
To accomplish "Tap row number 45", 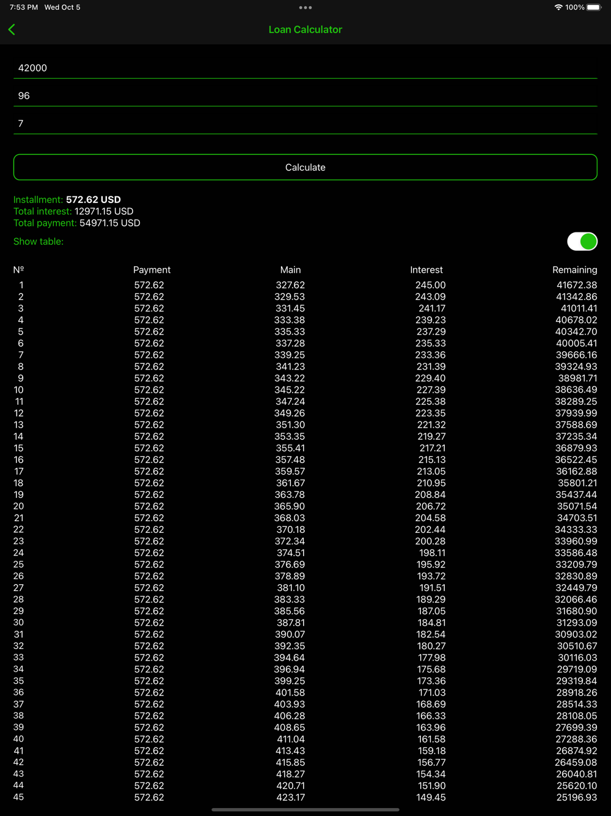I will coord(18,797).
